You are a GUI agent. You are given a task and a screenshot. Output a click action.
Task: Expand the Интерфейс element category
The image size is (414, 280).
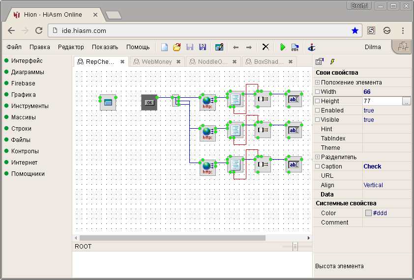pyautogui.click(x=27, y=61)
